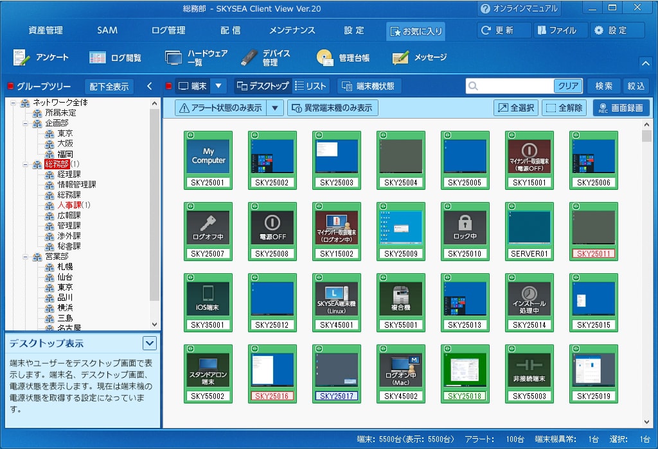This screenshot has height=449, width=658.
Task: Switch to デスクトップ view mode
Action: tap(263, 86)
